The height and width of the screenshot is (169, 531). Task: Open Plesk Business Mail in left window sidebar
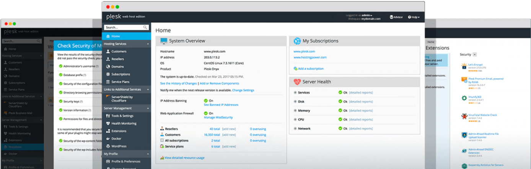(20, 113)
